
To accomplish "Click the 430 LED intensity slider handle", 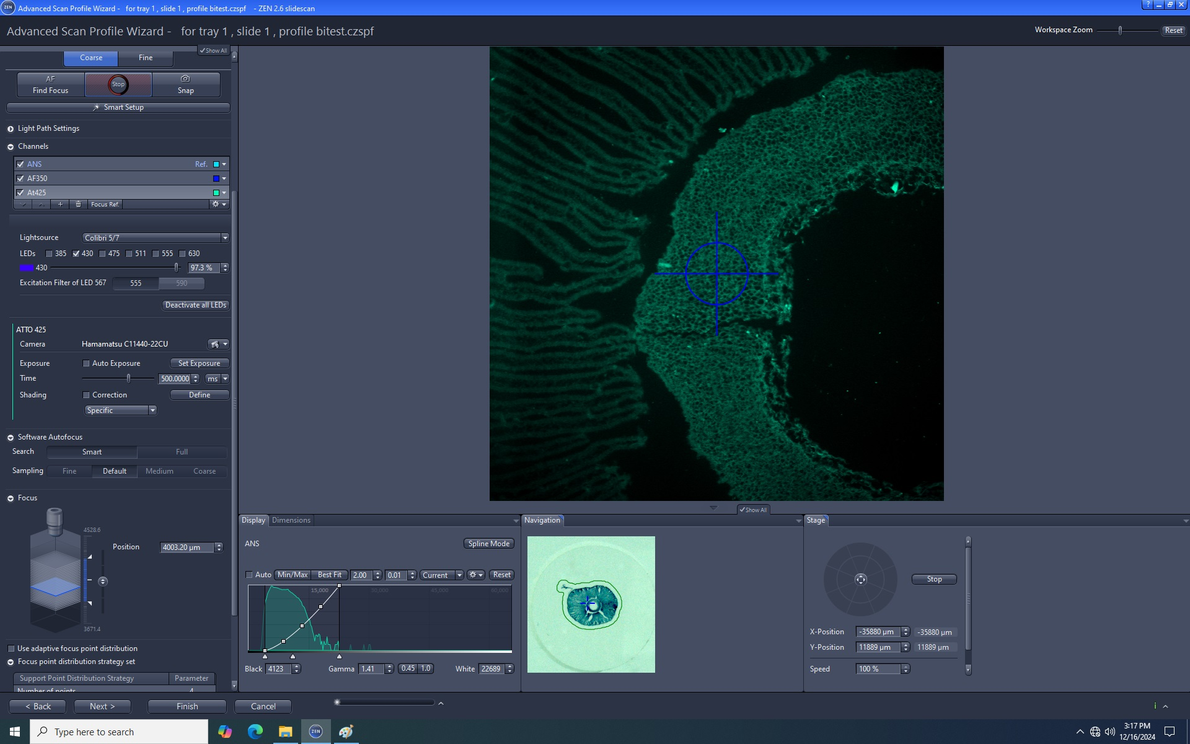I will tap(177, 268).
